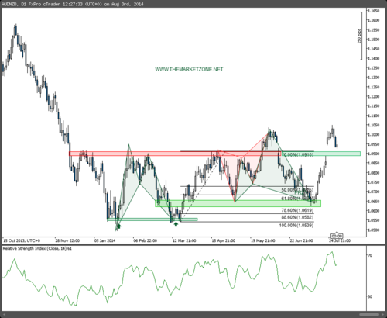Click the 78.60%(1.0619) Fibonacci label

(297, 210)
